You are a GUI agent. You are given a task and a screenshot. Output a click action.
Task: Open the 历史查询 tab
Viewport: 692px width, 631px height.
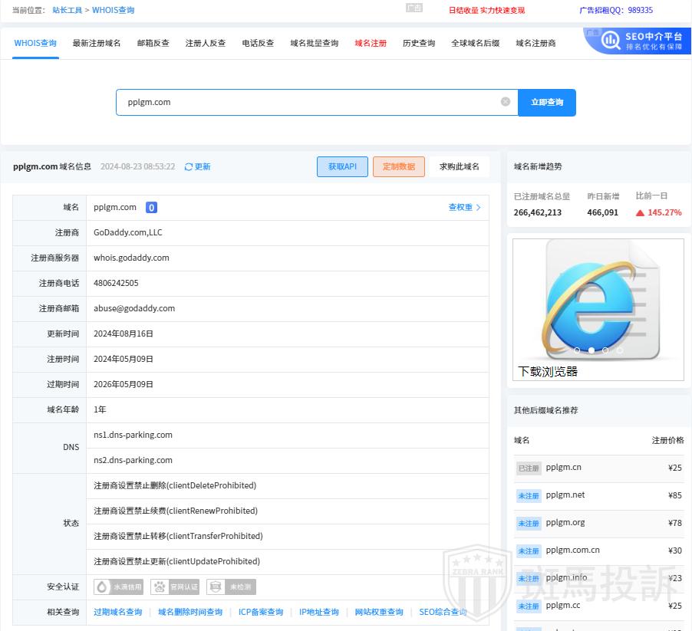click(419, 44)
